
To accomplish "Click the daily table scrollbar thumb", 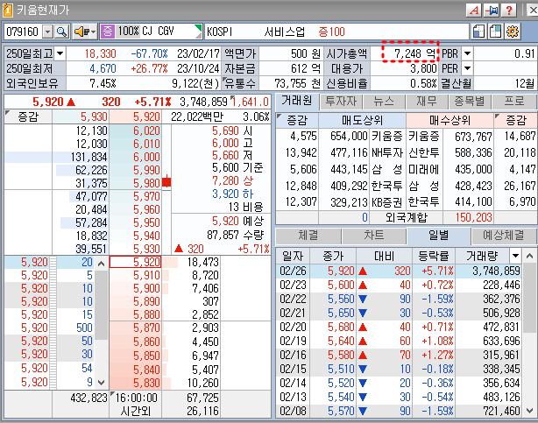I will pos(529,298).
